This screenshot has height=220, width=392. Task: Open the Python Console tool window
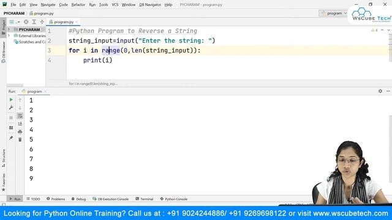point(174,199)
